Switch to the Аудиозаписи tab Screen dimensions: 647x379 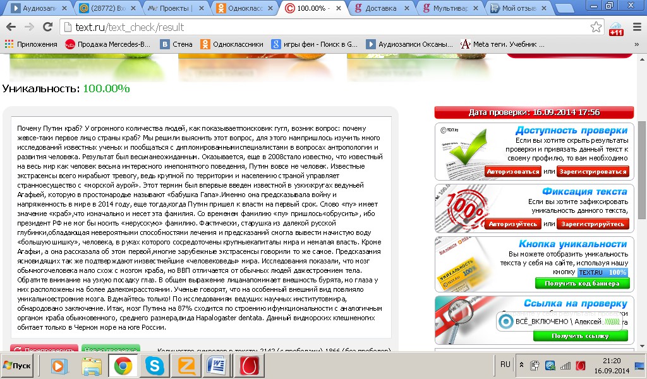click(37, 8)
